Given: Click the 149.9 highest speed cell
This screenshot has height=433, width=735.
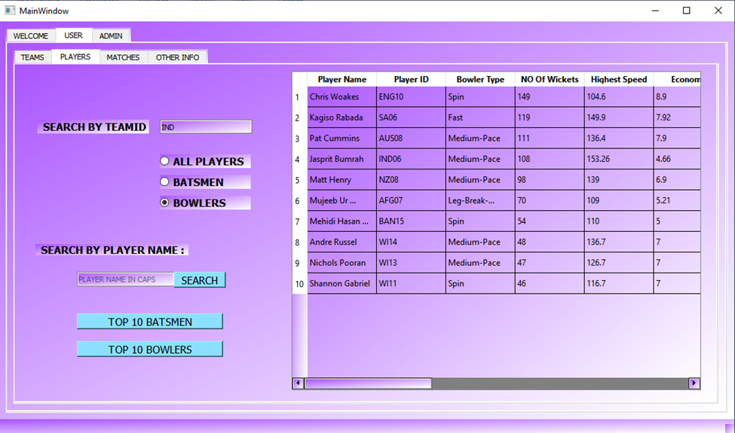Looking at the screenshot, I should point(619,117).
